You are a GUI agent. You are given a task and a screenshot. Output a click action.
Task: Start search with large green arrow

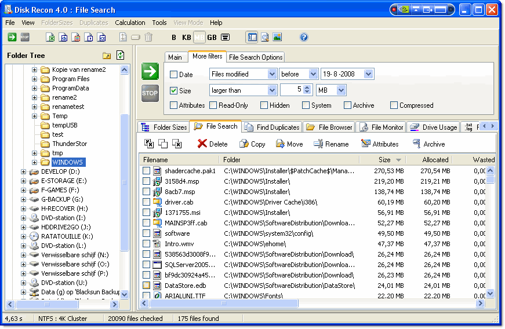[x=150, y=71]
